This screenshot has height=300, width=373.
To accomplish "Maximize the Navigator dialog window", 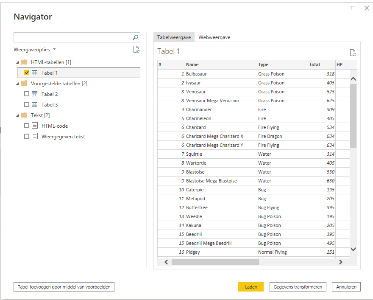I will [x=353, y=8].
